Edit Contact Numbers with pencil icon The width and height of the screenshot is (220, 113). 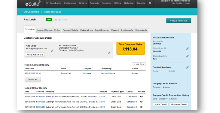pos(187,67)
